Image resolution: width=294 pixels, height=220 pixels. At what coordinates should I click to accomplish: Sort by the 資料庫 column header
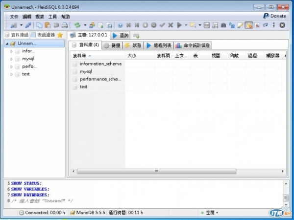(x=98, y=56)
